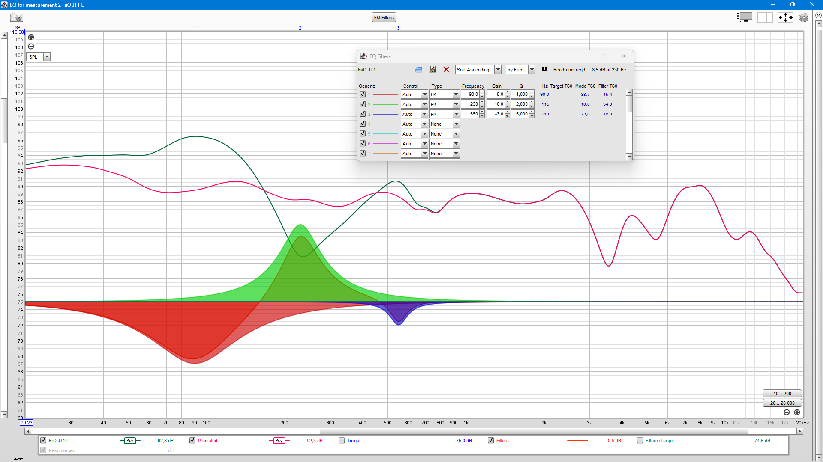
Task: Click the EQ Filters button
Action: (384, 18)
